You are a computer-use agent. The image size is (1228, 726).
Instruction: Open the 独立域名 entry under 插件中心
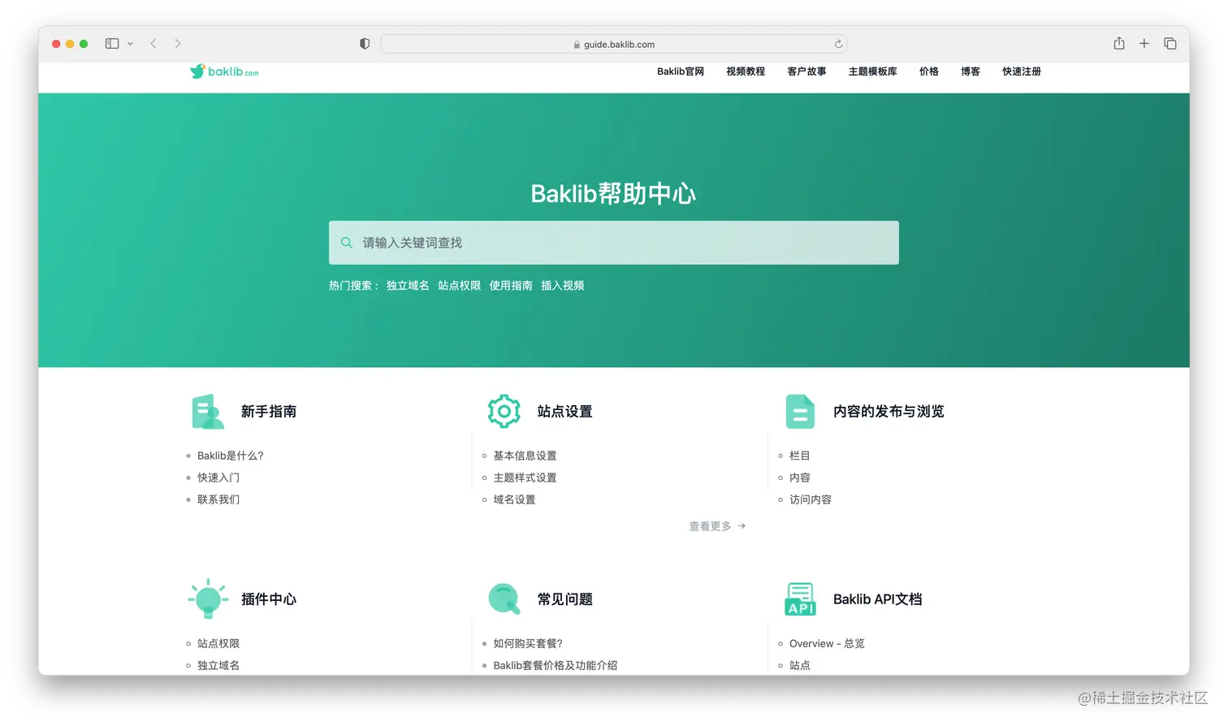(x=218, y=665)
